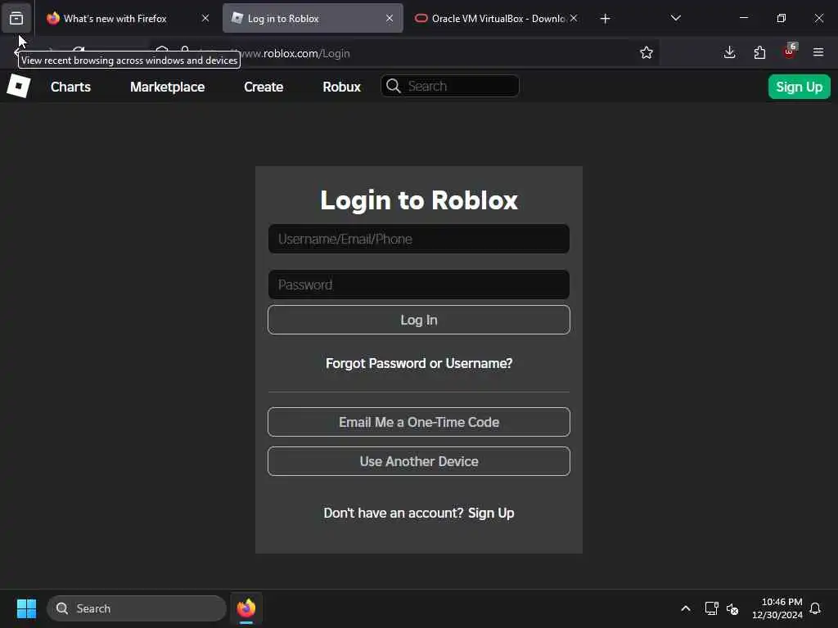Open the Extensions puzzle icon
Screen dimensions: 838x628
tap(759, 52)
